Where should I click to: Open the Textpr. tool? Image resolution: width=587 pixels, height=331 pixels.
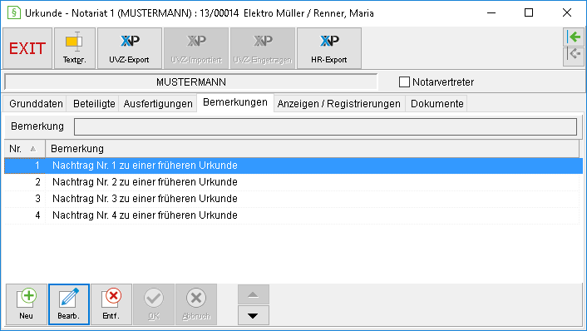75,48
